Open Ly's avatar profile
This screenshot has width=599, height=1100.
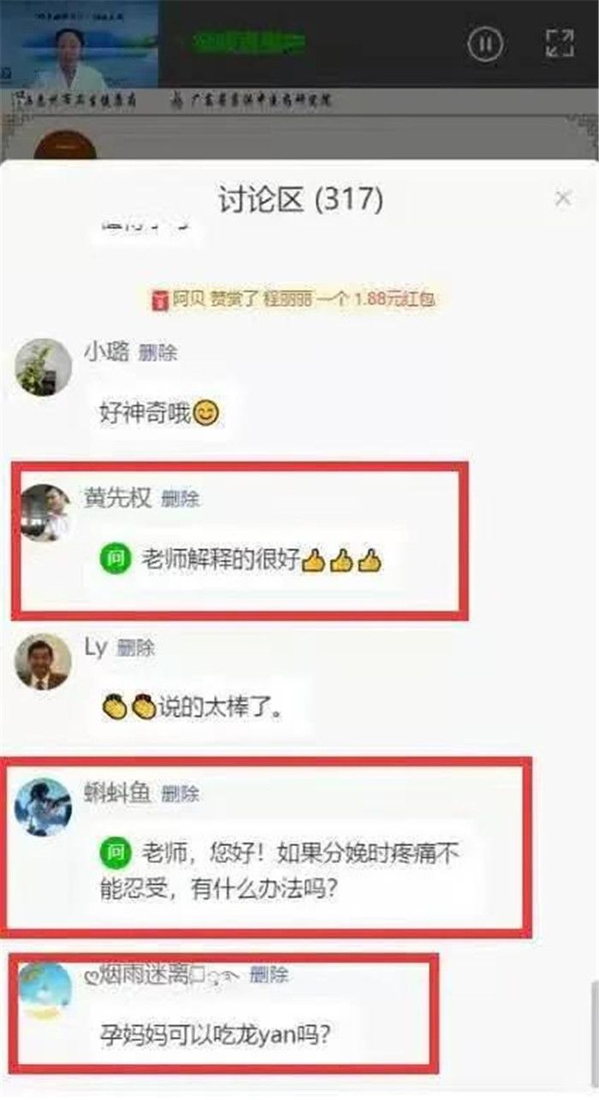pos(44,662)
